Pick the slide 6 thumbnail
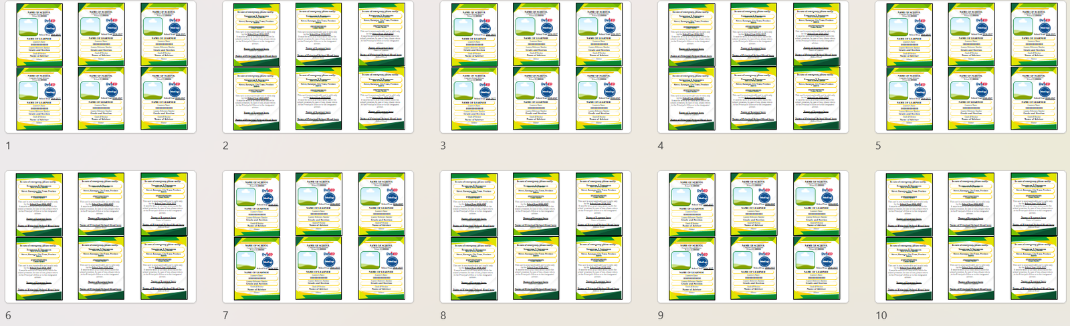 [100, 236]
